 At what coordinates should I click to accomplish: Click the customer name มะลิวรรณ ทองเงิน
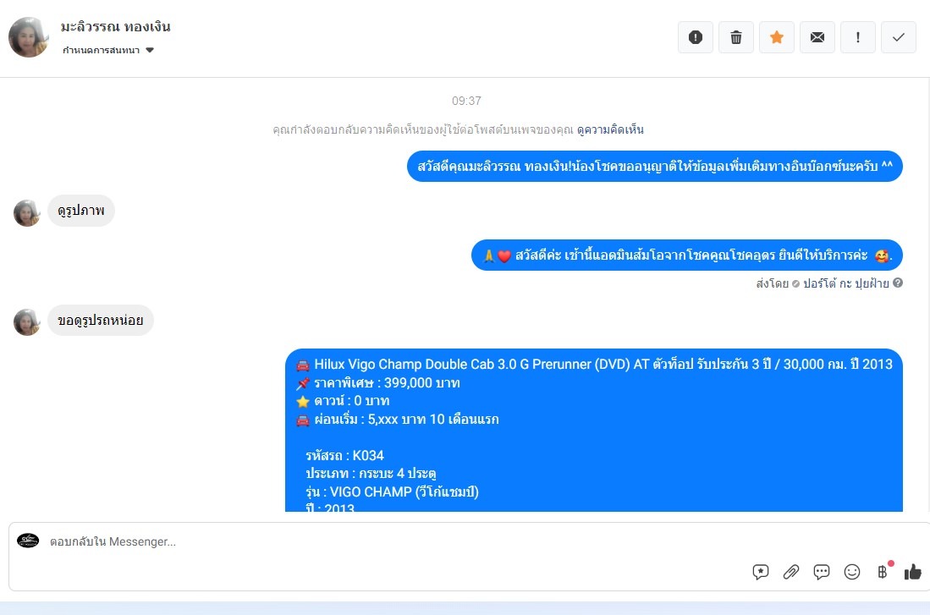click(x=116, y=27)
